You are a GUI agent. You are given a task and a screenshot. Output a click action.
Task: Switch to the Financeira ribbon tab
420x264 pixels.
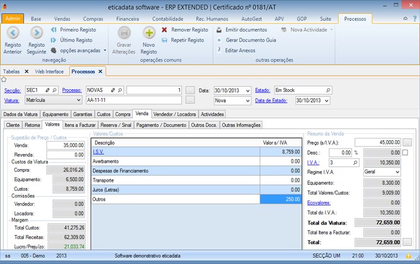(x=128, y=19)
